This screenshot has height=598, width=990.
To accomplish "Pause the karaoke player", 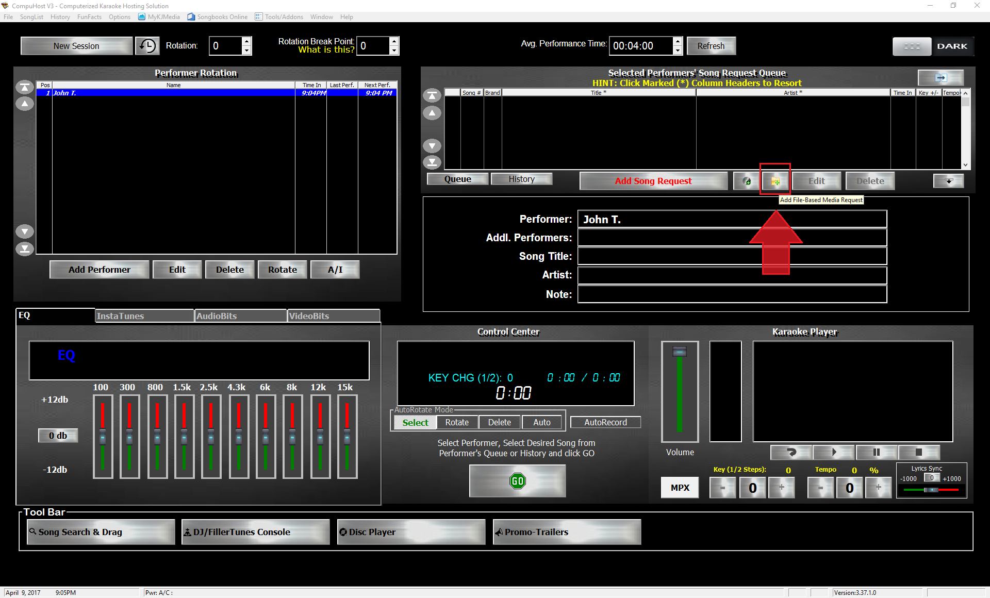I will (876, 452).
